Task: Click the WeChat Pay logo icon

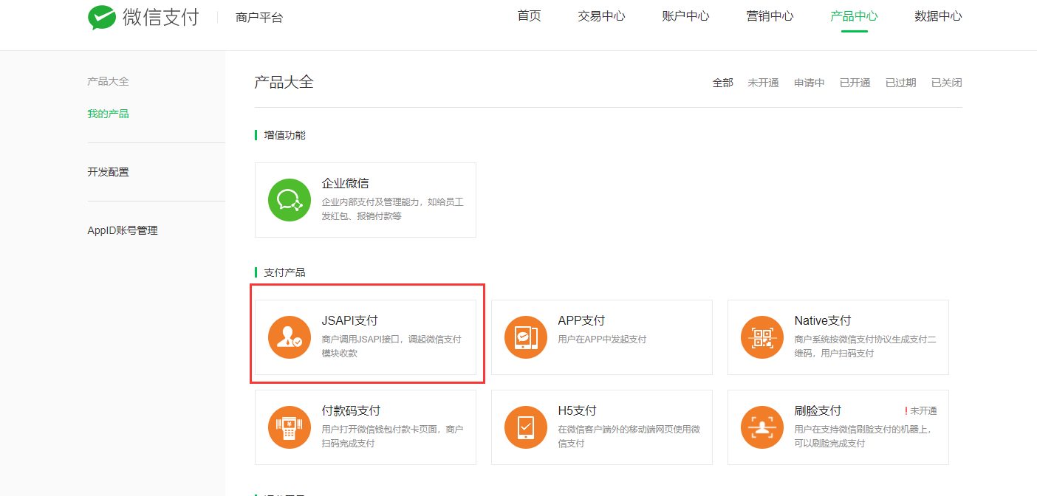Action: tap(102, 18)
